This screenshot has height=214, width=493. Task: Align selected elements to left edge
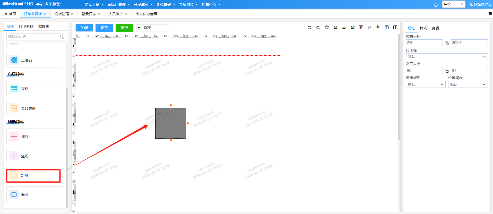(335, 27)
